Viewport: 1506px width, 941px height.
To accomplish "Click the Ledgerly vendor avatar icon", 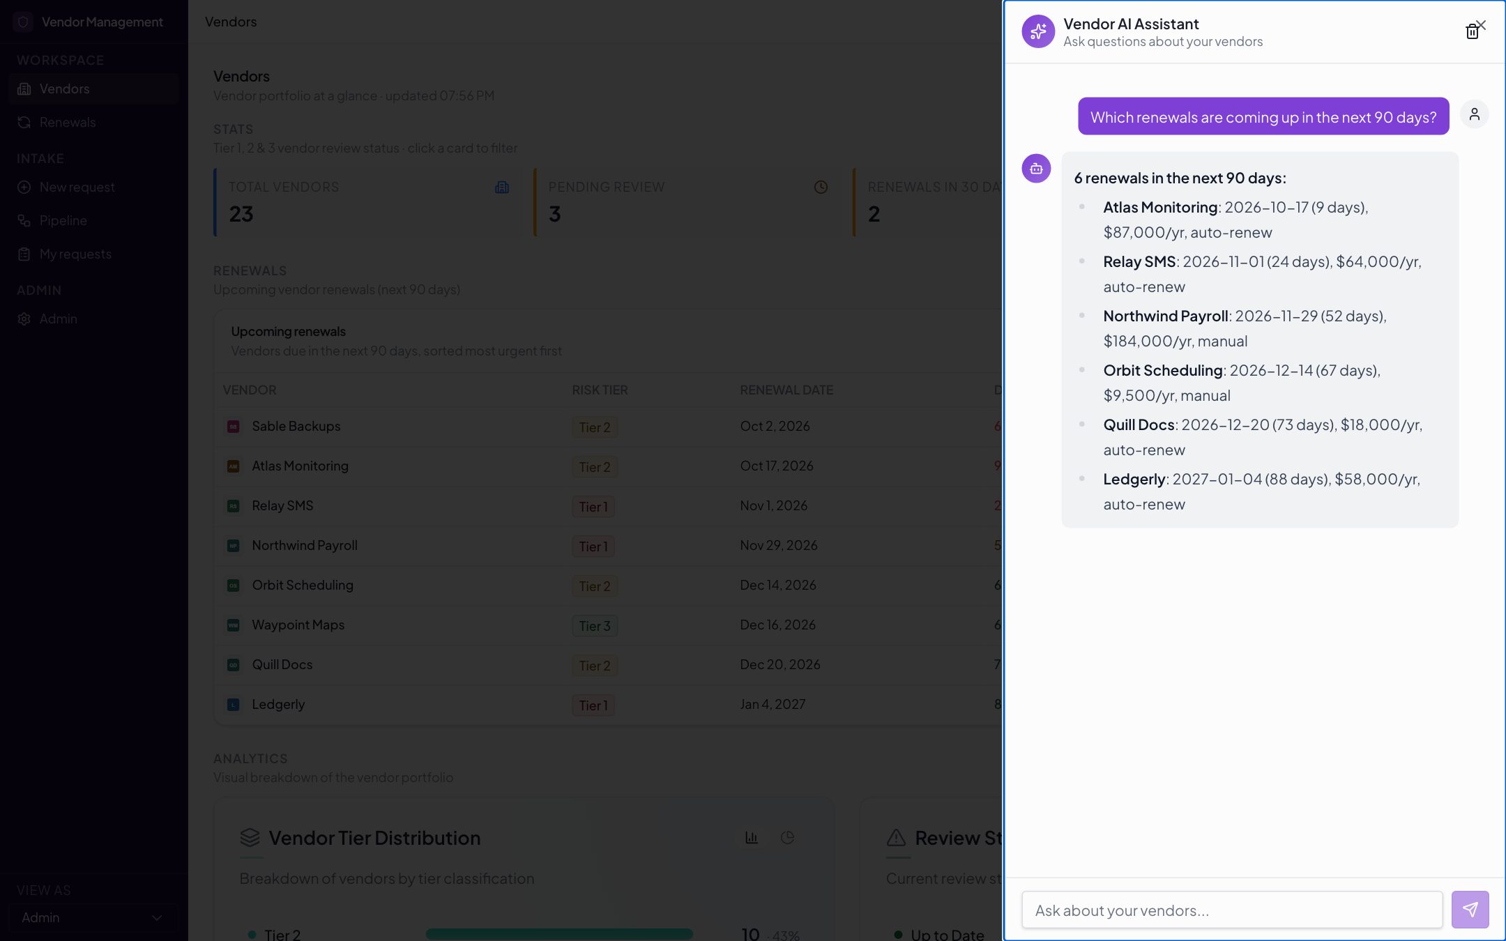I will (x=234, y=705).
